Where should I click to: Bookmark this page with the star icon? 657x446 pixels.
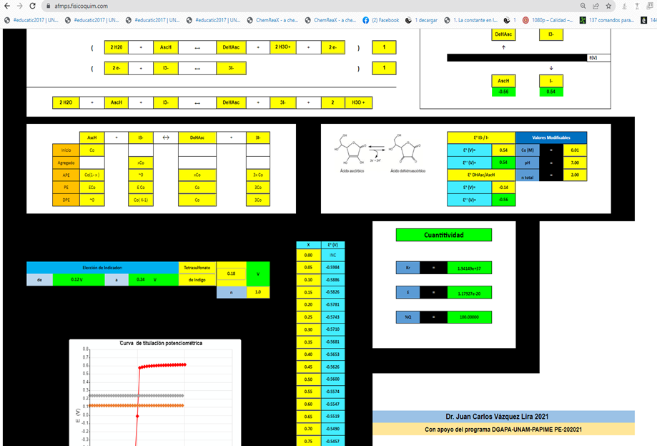pyautogui.click(x=609, y=6)
